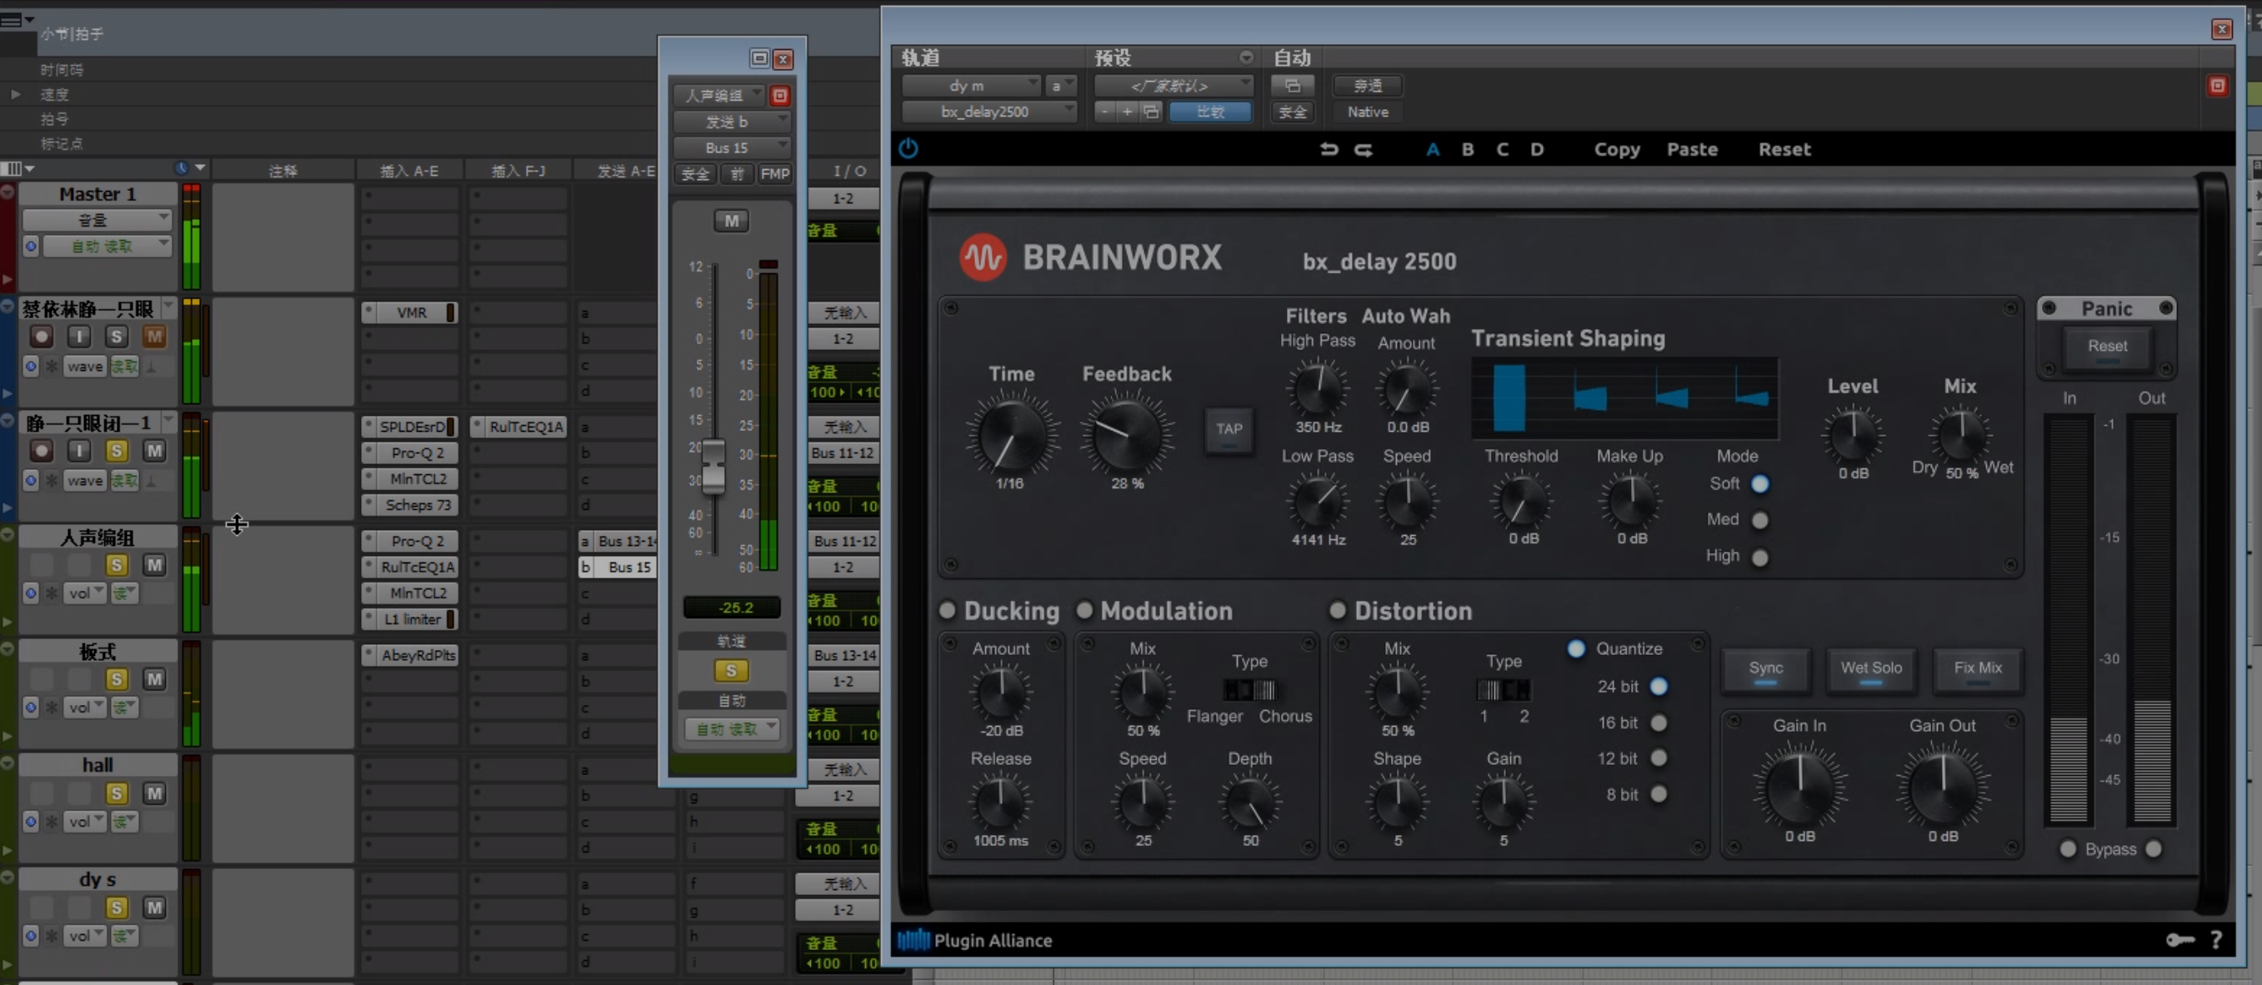This screenshot has width=2262, height=985.
Task: Open plugin help via the question mark icon
Action: coord(2218,939)
